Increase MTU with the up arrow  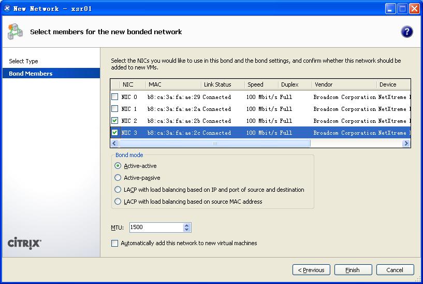click(187, 225)
